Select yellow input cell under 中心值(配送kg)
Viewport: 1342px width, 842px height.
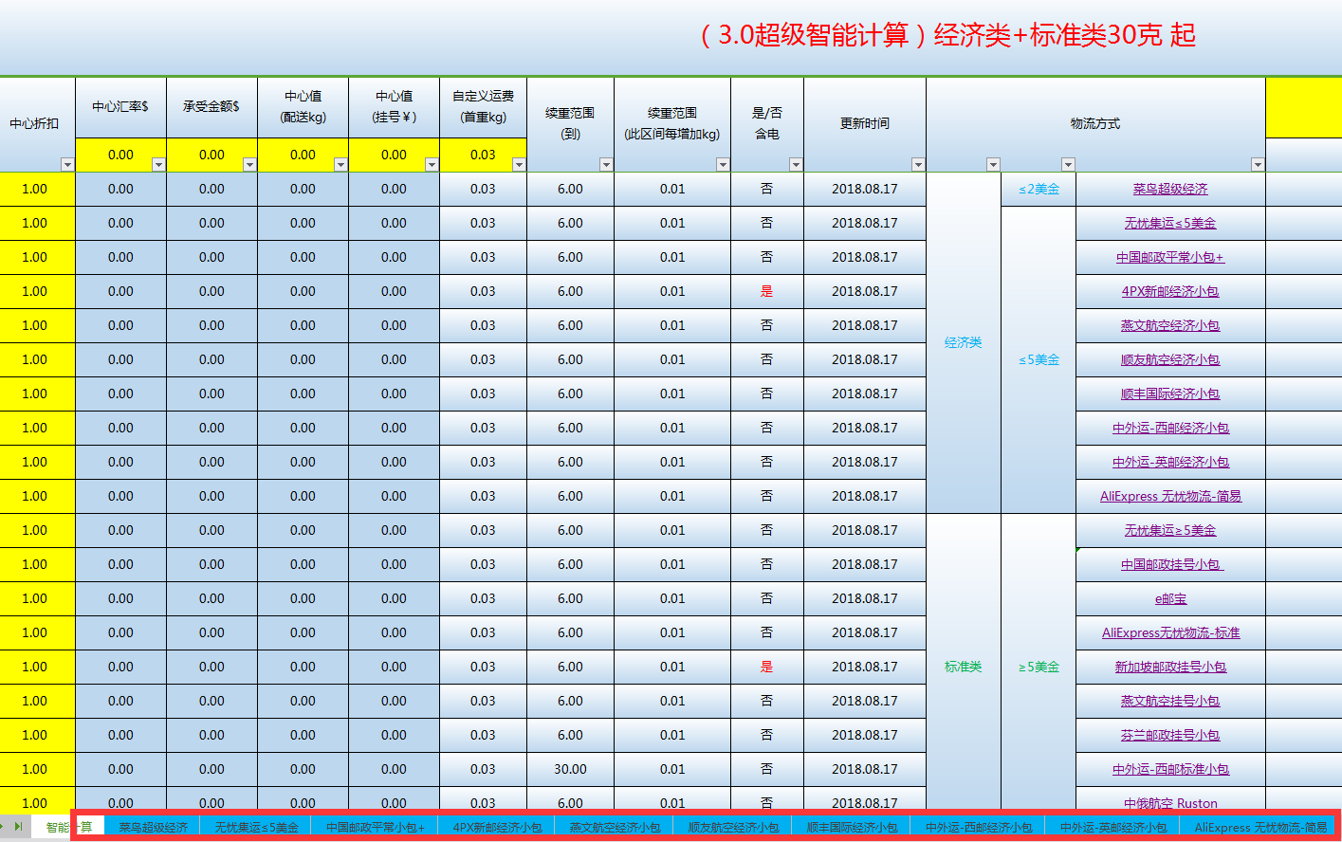pyautogui.click(x=303, y=155)
